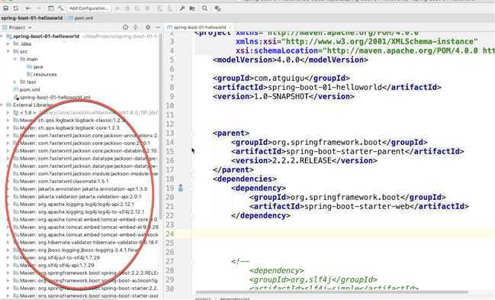Select the resources folder
495x300 pixels.
[x=42, y=74]
